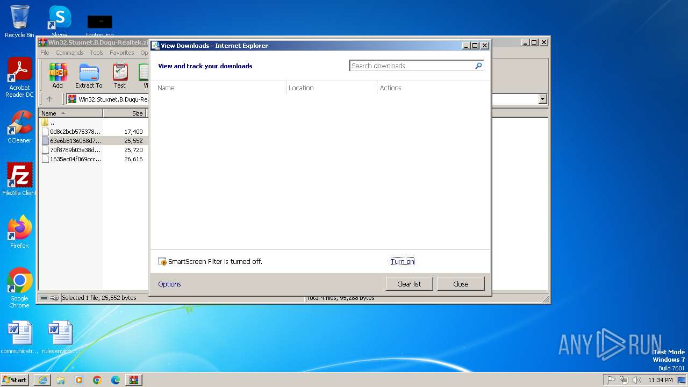
Task: Open Chrome from the taskbar
Action: [97, 380]
